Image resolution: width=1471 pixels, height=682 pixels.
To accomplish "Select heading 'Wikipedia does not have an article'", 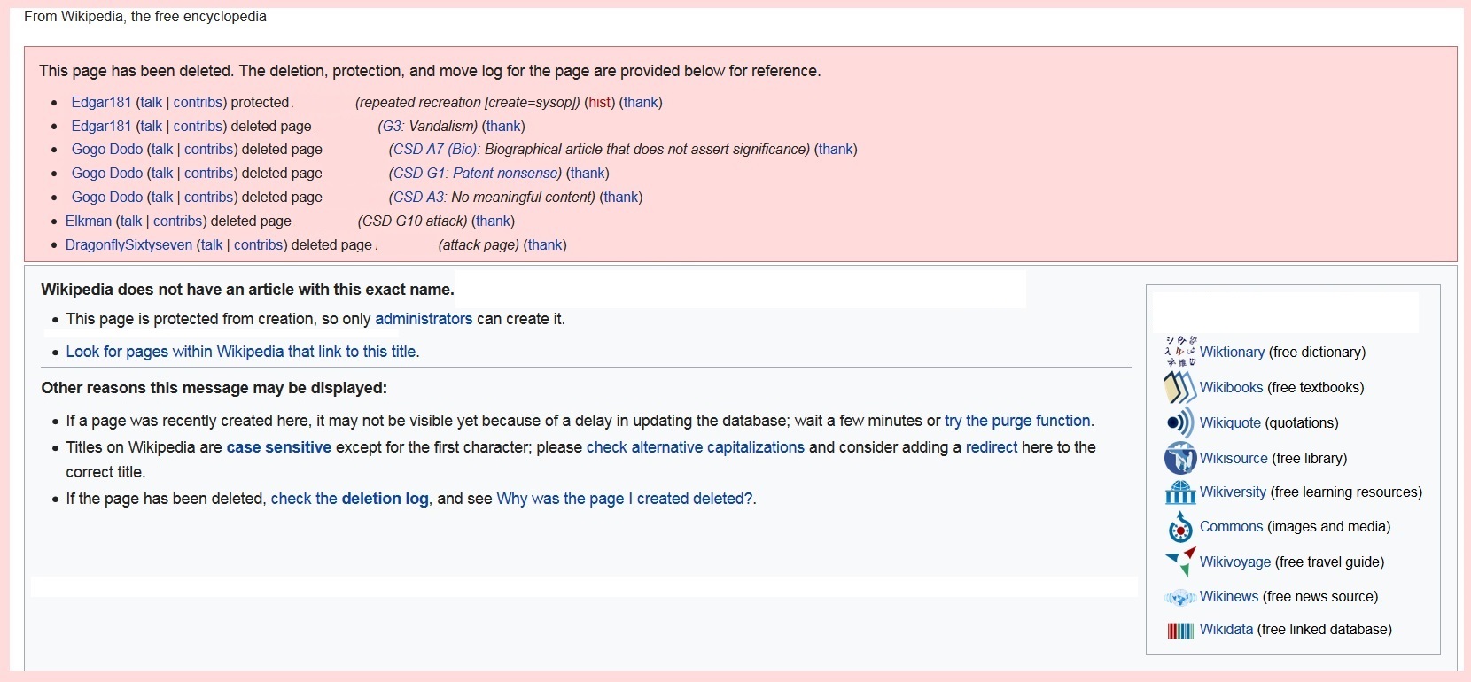I will pos(247,290).
